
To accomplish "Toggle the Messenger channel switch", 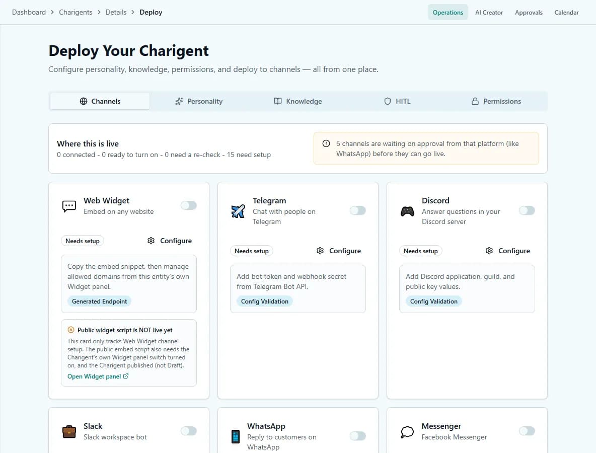I will click(527, 431).
